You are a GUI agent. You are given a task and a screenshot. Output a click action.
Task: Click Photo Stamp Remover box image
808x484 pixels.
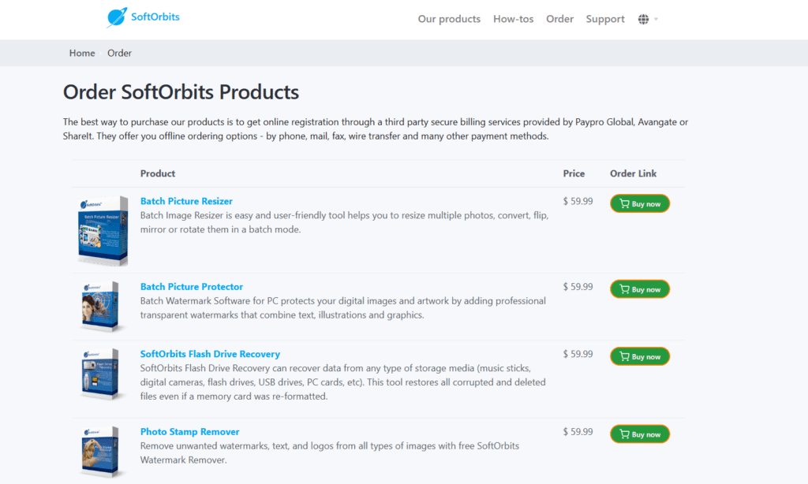tap(100, 452)
